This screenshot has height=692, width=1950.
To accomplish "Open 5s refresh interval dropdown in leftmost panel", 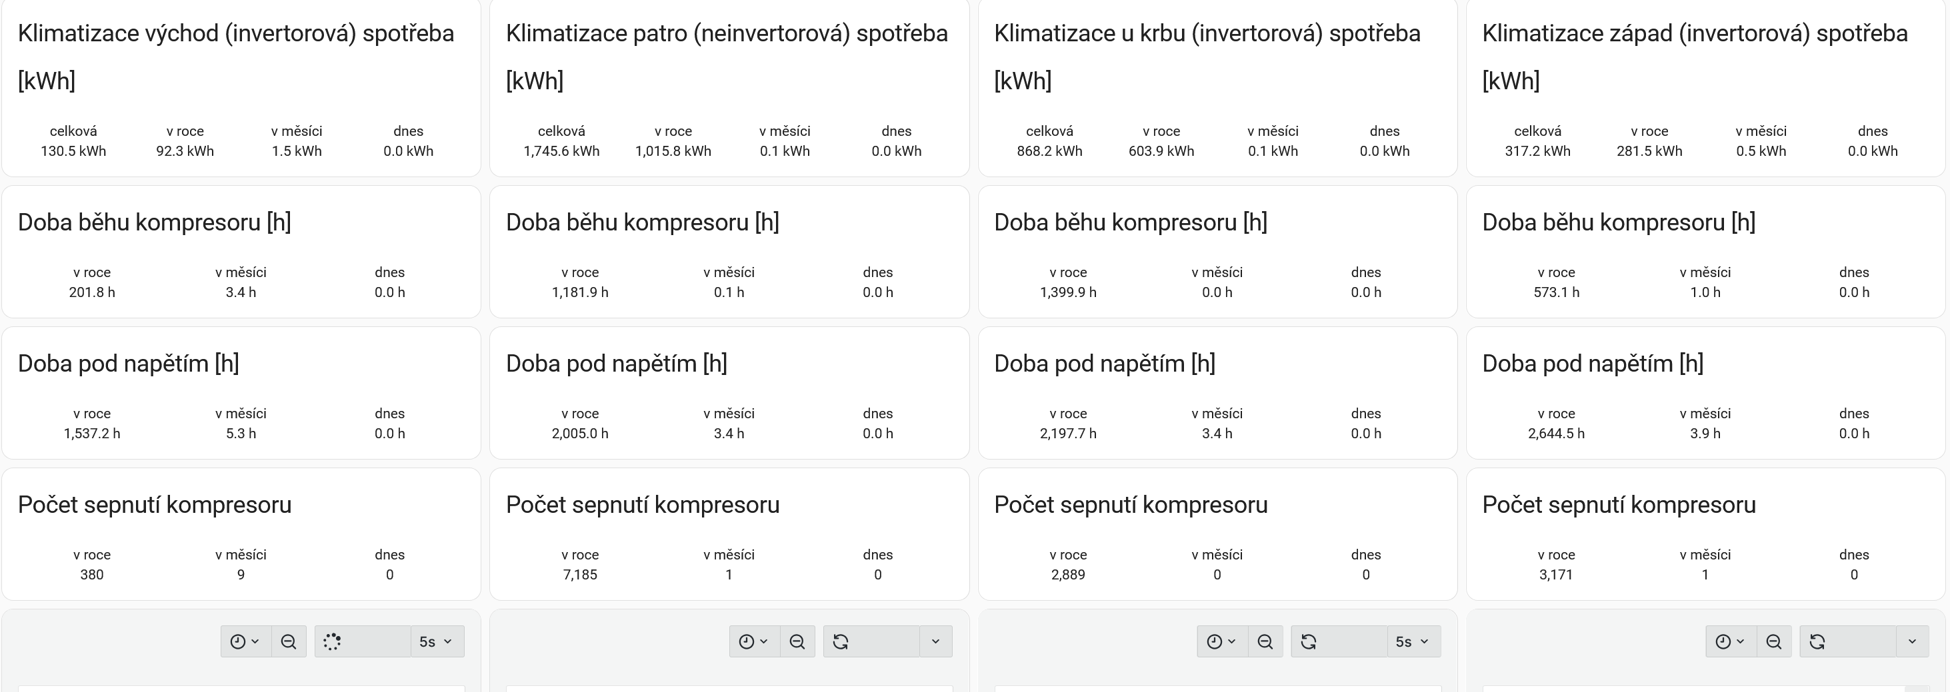I will click(x=436, y=641).
